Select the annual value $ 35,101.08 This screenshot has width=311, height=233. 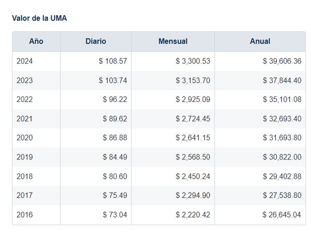282,99
